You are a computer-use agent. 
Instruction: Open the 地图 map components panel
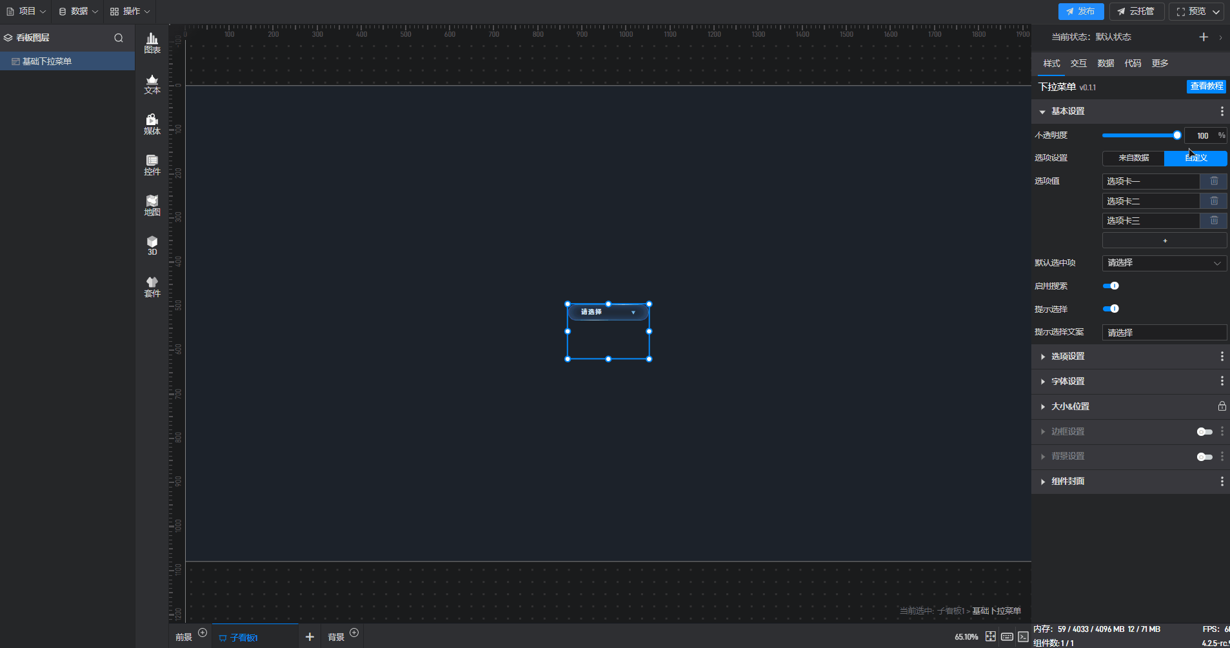coord(152,206)
